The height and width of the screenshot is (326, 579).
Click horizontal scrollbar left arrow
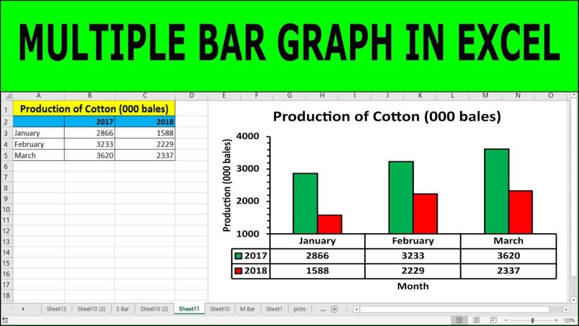(356, 310)
